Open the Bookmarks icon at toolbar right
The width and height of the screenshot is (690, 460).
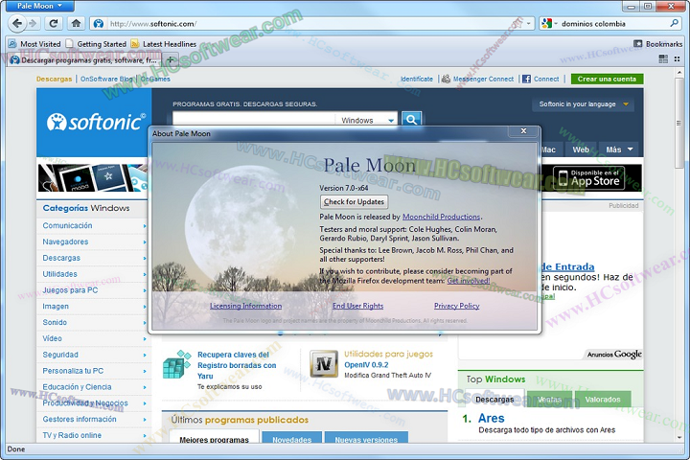click(638, 44)
